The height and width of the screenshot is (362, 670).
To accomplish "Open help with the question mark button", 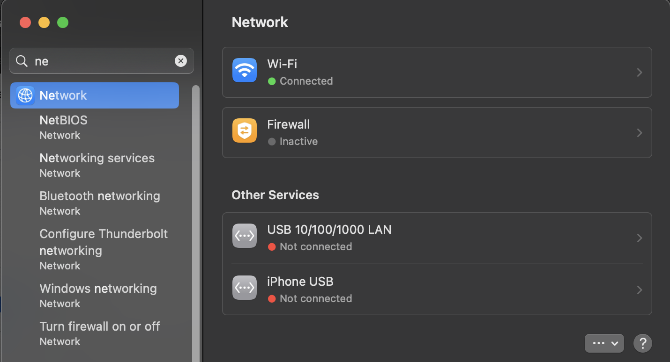I will pyautogui.click(x=642, y=343).
